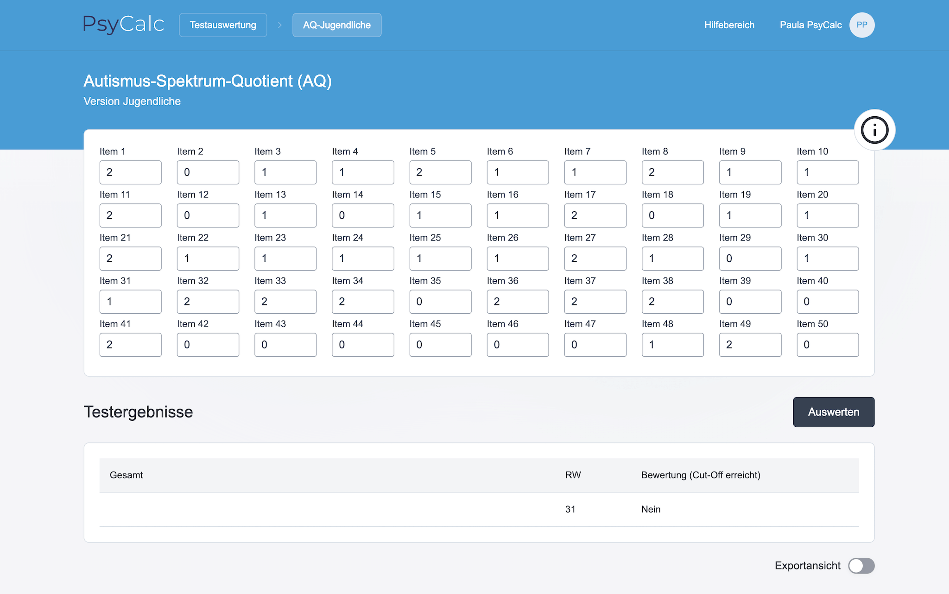Screen dimensions: 949x594
Task: Focus the Item 1 input field
Action: [130, 172]
